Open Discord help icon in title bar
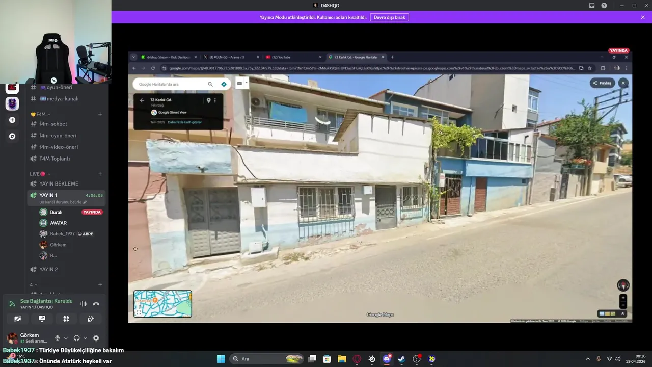This screenshot has width=652, height=367. (x=604, y=5)
